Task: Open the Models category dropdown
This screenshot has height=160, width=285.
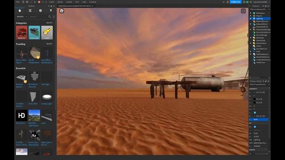Action: pos(22,16)
